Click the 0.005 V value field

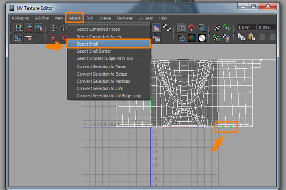click(x=266, y=28)
